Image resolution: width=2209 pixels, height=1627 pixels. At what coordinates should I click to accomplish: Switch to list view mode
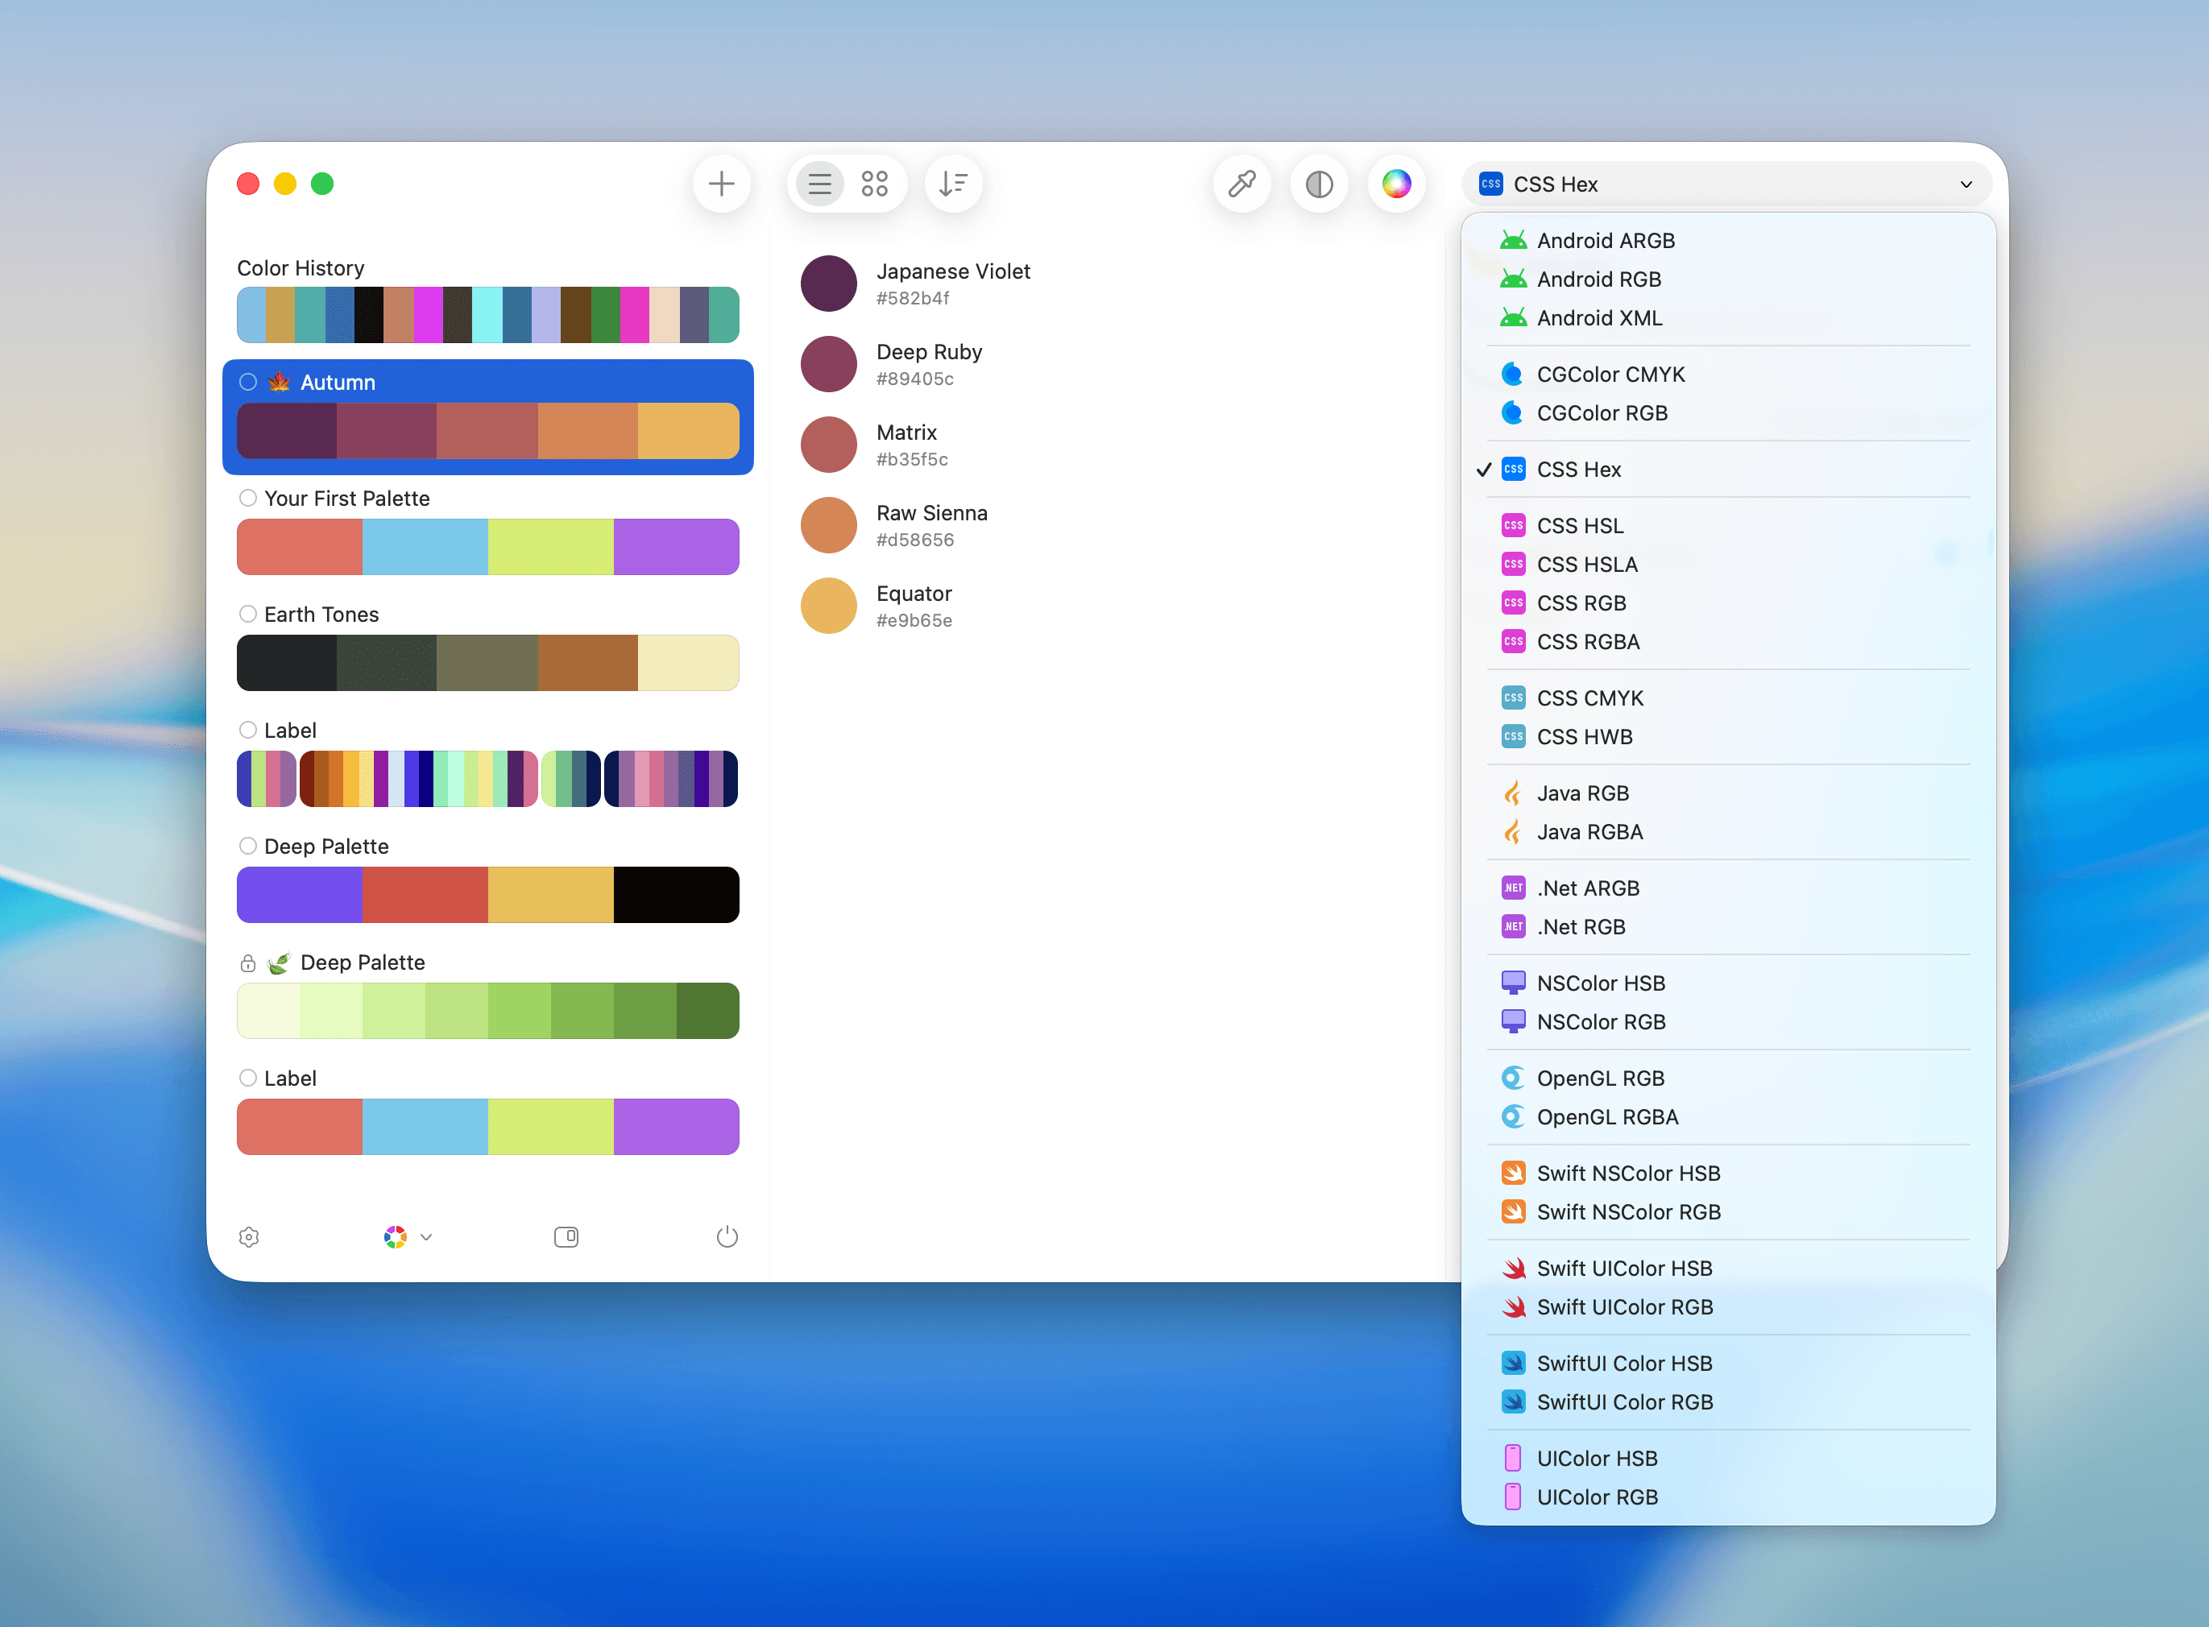click(819, 184)
